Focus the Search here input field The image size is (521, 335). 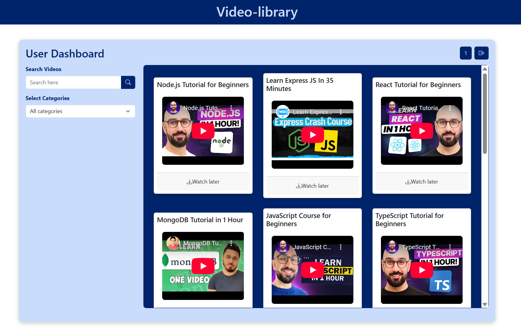(74, 83)
